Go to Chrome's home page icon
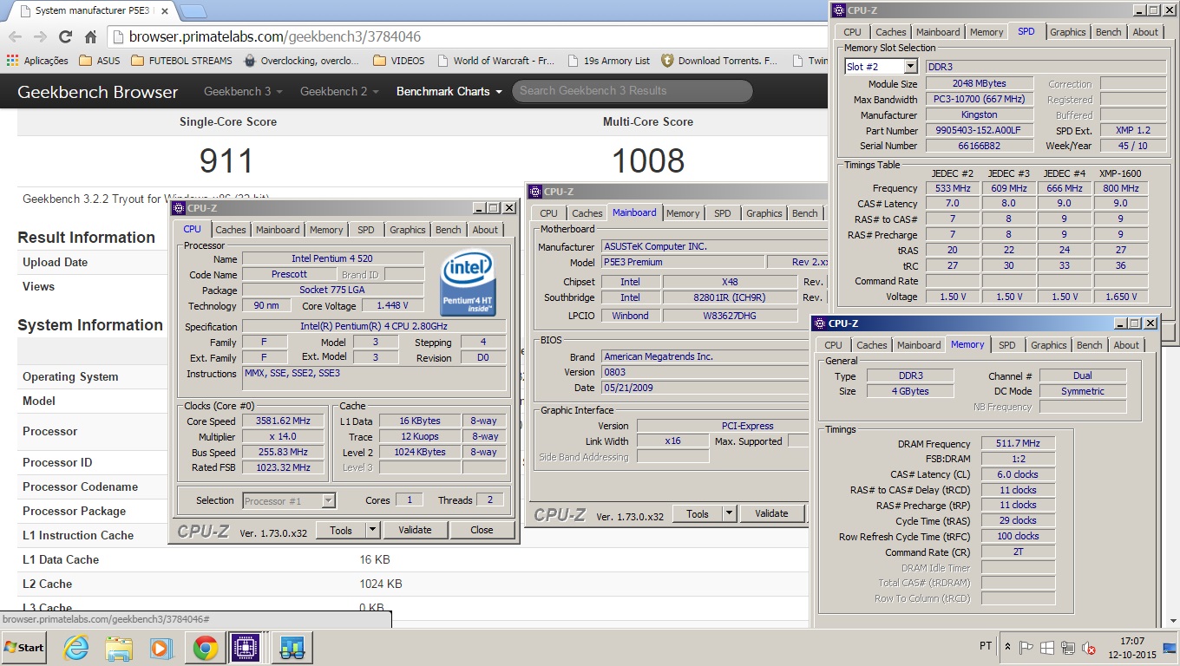This screenshot has width=1180, height=666. pos(90,36)
